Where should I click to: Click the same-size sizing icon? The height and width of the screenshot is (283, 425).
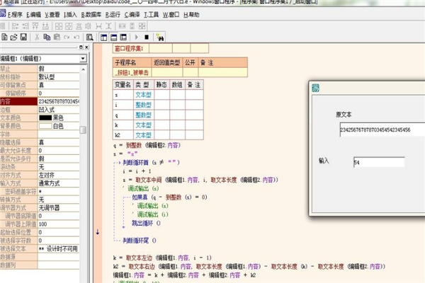pyautogui.click(x=142, y=26)
